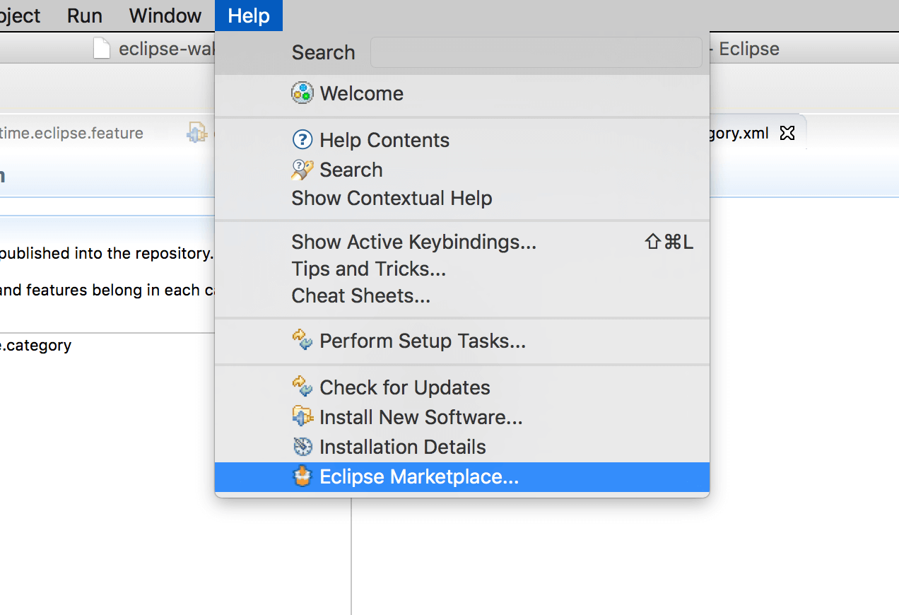
Task: Click the Welcome globe icon
Action: [302, 93]
